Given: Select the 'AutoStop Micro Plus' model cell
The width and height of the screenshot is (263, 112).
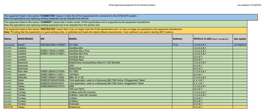Looking at the screenshot, I should tap(121, 51).
